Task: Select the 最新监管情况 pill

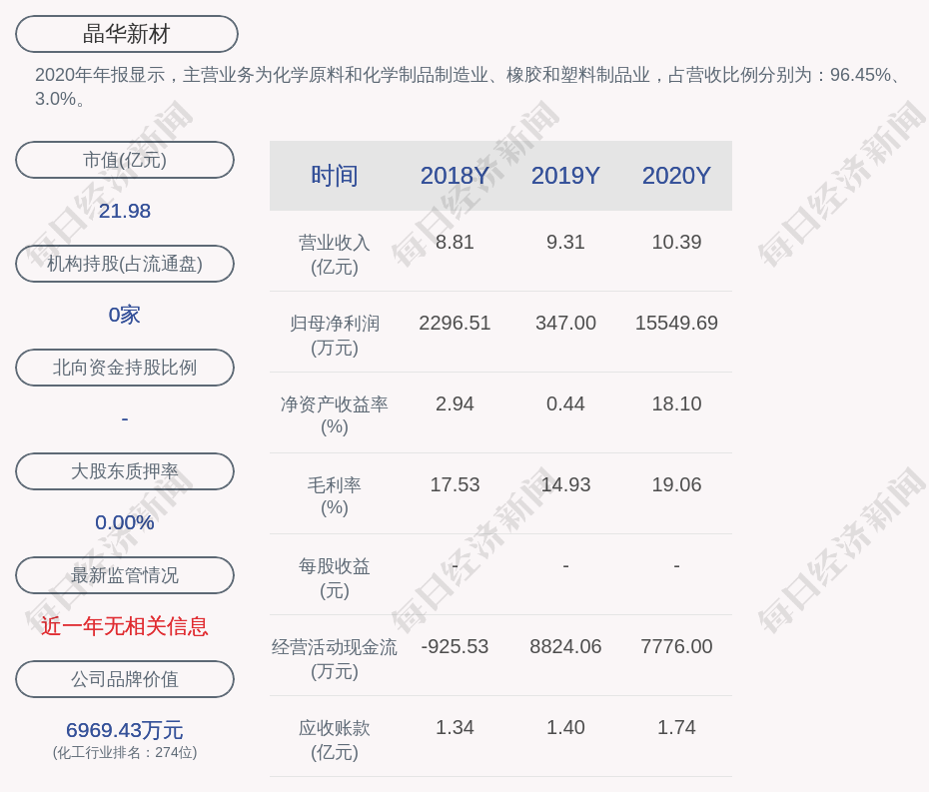Action: pos(125,575)
